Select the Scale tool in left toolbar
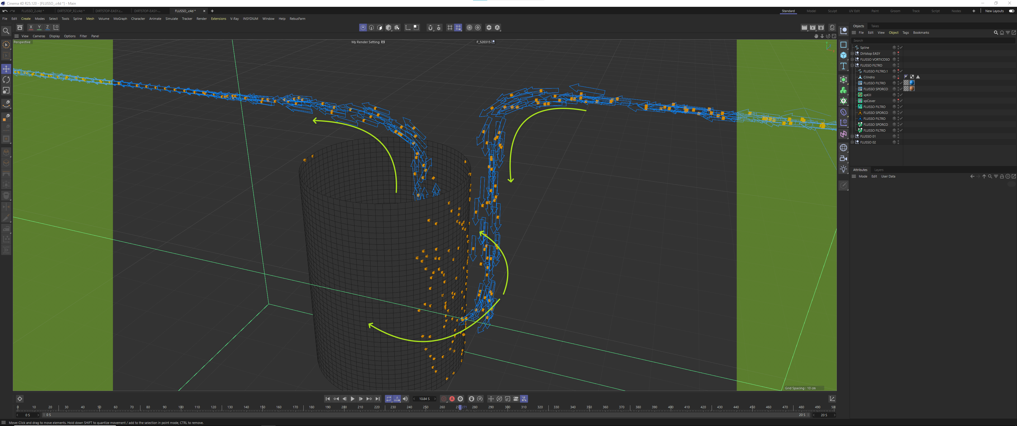Screen dimensions: 1017x426 pos(6,91)
